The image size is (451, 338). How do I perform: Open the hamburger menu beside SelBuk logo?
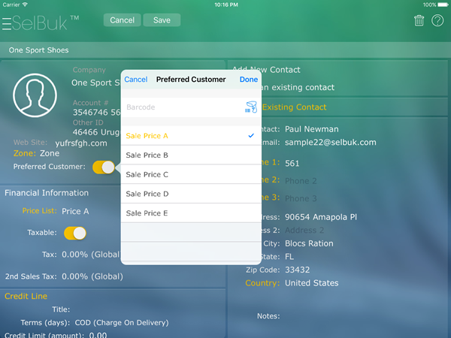point(7,23)
